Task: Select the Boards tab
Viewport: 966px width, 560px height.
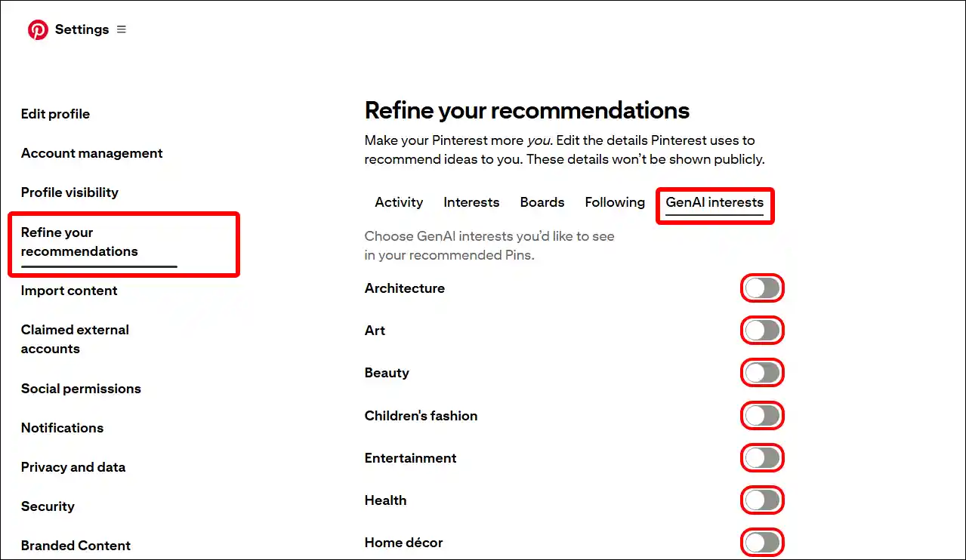Action: pyautogui.click(x=542, y=202)
